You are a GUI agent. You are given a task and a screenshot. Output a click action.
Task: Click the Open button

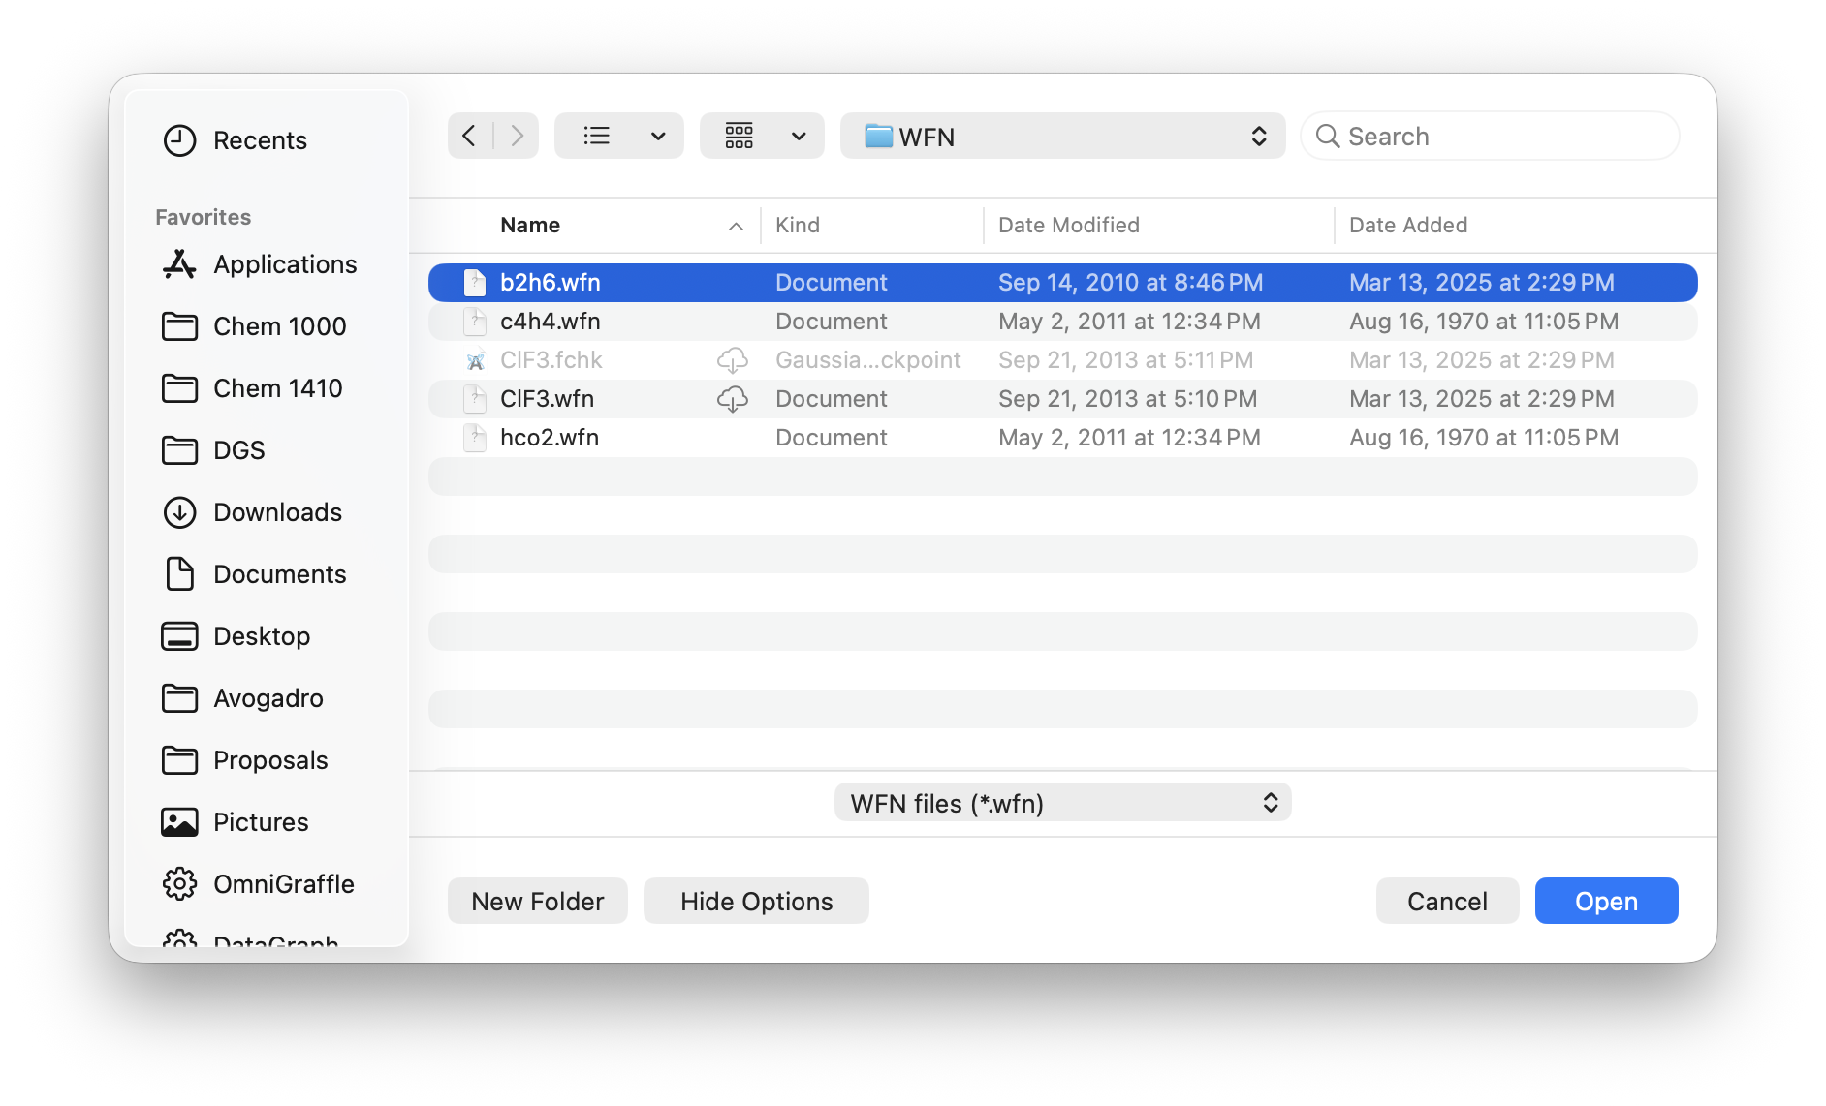[x=1606, y=901]
